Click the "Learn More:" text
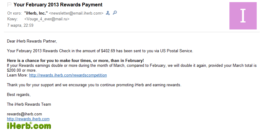The image size is (264, 140). [x=17, y=75]
